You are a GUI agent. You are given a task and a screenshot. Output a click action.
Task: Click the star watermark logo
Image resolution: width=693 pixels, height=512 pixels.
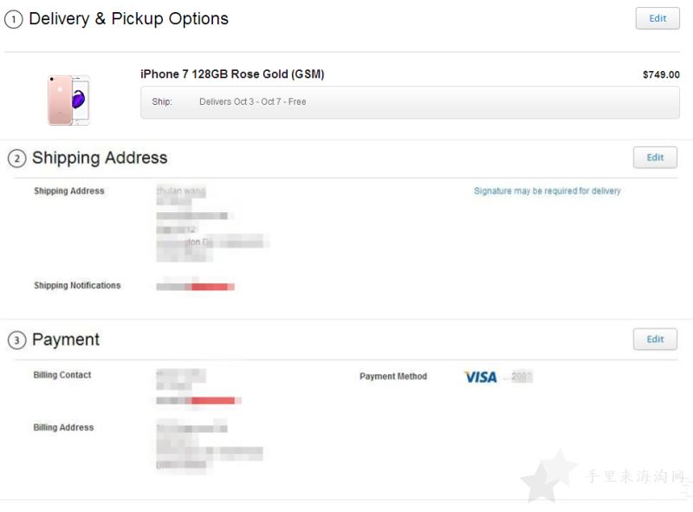[x=548, y=476]
